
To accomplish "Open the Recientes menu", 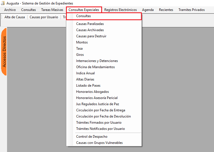I will click(x=166, y=10).
